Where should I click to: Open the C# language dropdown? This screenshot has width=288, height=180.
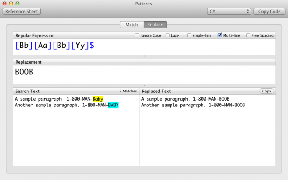pyautogui.click(x=229, y=11)
